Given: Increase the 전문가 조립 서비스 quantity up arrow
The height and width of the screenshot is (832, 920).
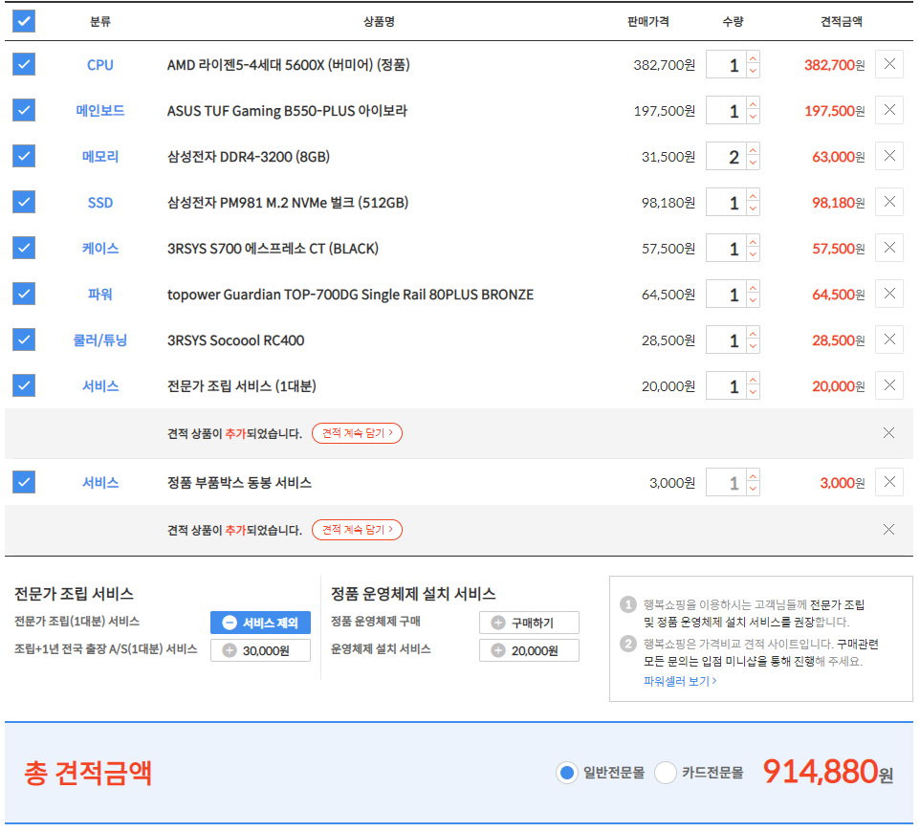Looking at the screenshot, I should 753,379.
